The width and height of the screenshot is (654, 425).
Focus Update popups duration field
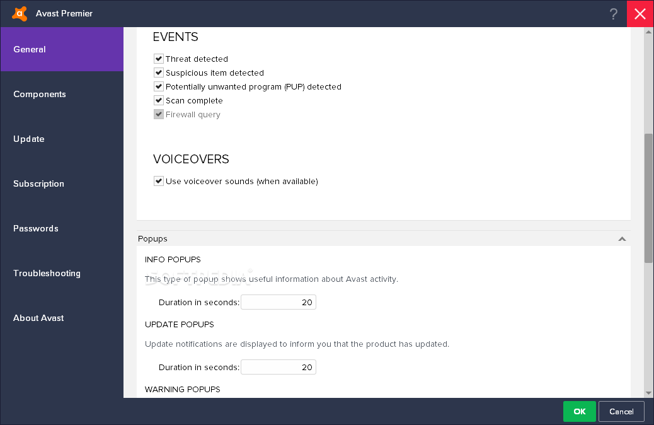click(278, 367)
